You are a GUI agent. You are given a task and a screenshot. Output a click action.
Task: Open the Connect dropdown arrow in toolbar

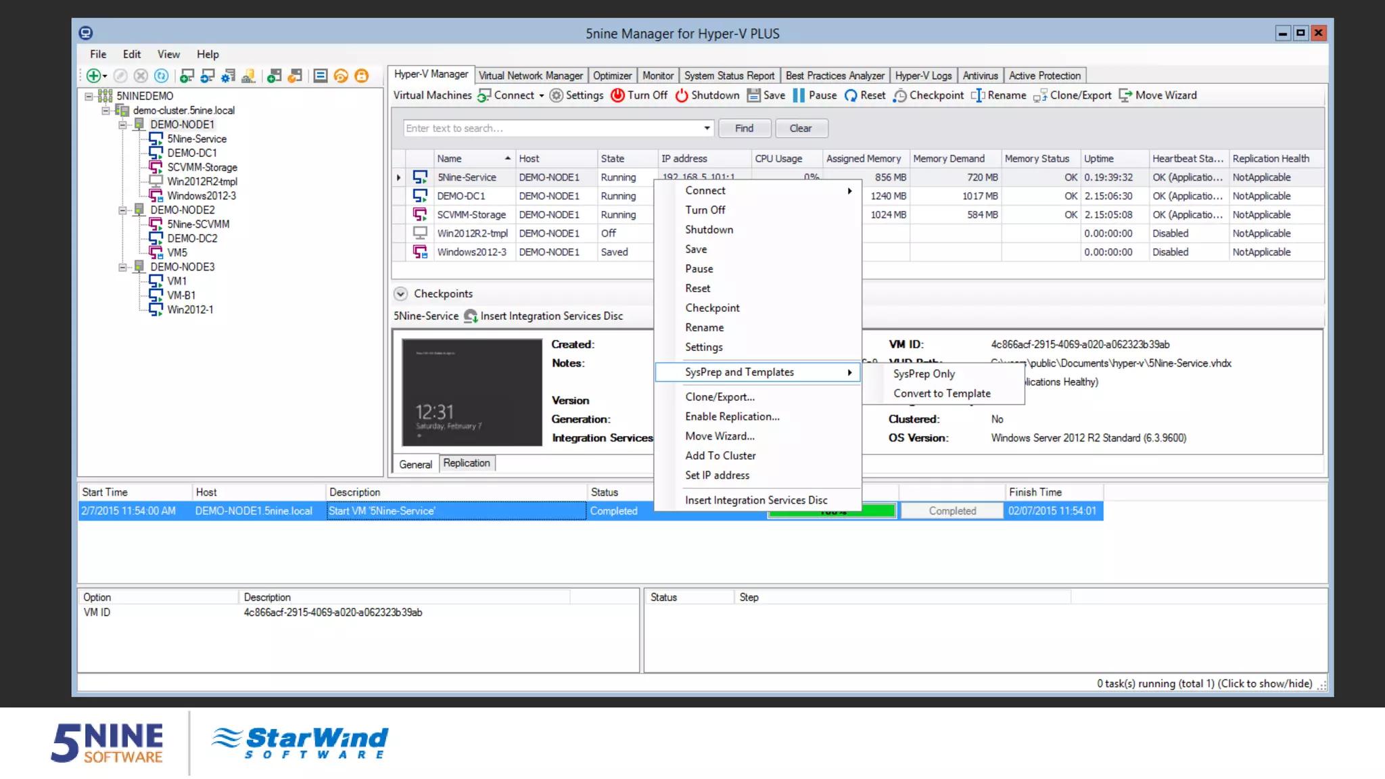[542, 96]
